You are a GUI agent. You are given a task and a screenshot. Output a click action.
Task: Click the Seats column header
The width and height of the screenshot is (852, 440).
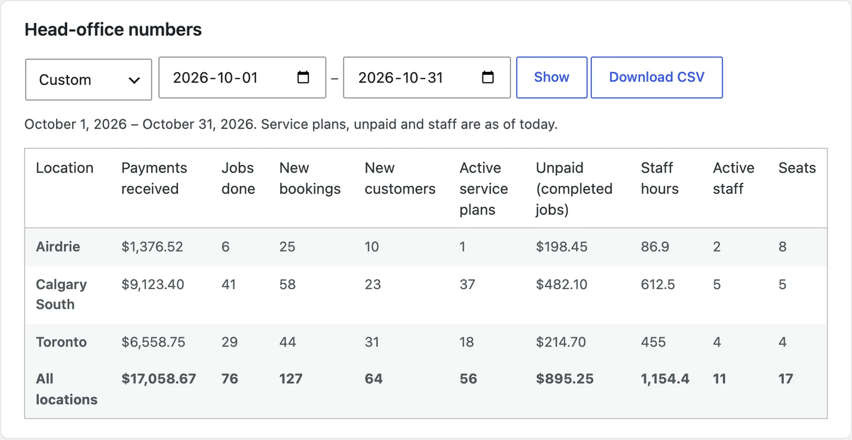[x=797, y=168]
